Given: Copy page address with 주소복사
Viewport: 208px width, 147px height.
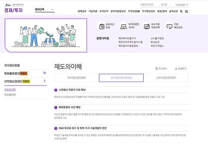Looking at the screenshot, I should 161,69.
